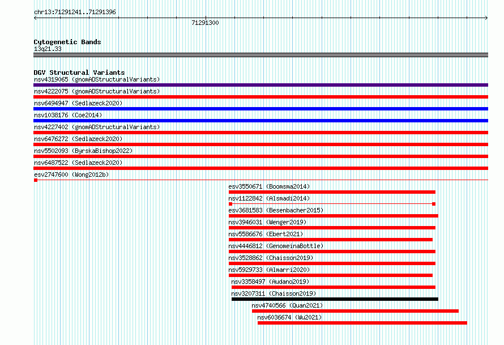This screenshot has width=504, height=345.
Task: Click the blue nsv6494947 variant bar
Action: (260, 109)
